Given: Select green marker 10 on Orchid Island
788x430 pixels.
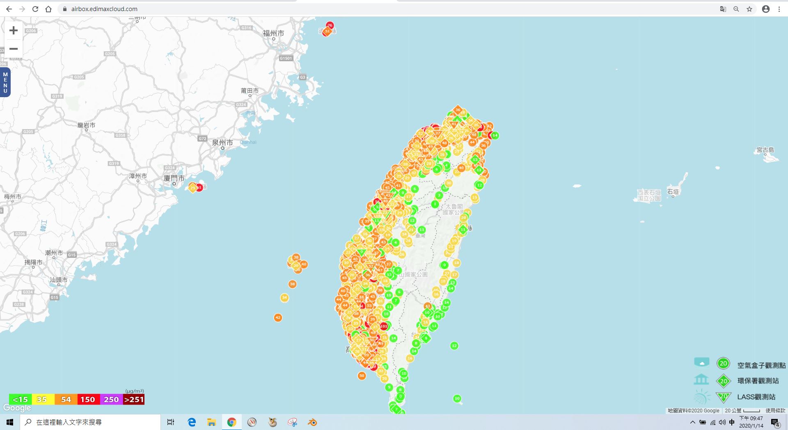Looking at the screenshot, I should [x=457, y=398].
